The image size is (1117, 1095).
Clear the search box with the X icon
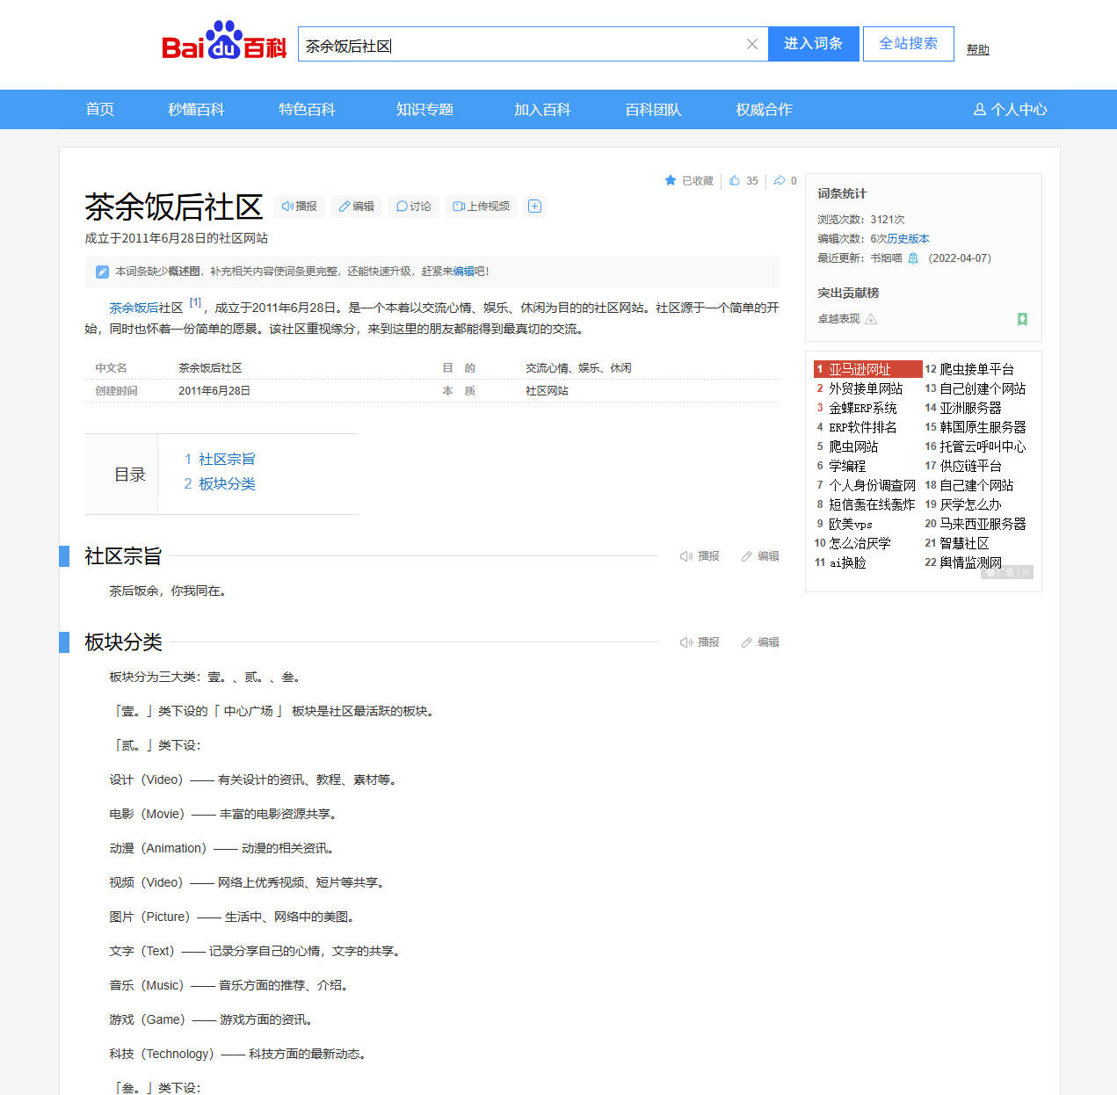click(752, 44)
